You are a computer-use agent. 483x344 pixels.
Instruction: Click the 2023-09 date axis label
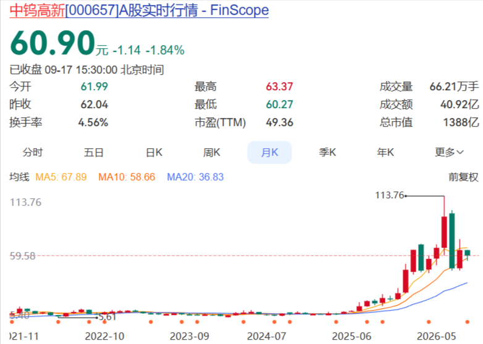tap(190, 336)
